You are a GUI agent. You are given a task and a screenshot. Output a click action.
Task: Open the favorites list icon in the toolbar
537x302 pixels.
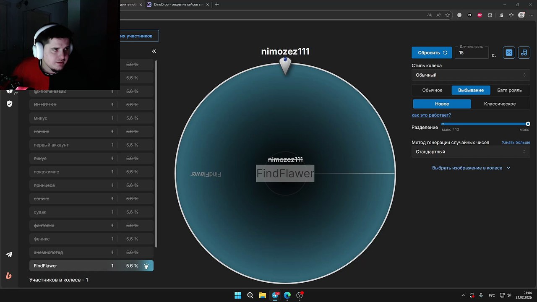pyautogui.click(x=511, y=15)
